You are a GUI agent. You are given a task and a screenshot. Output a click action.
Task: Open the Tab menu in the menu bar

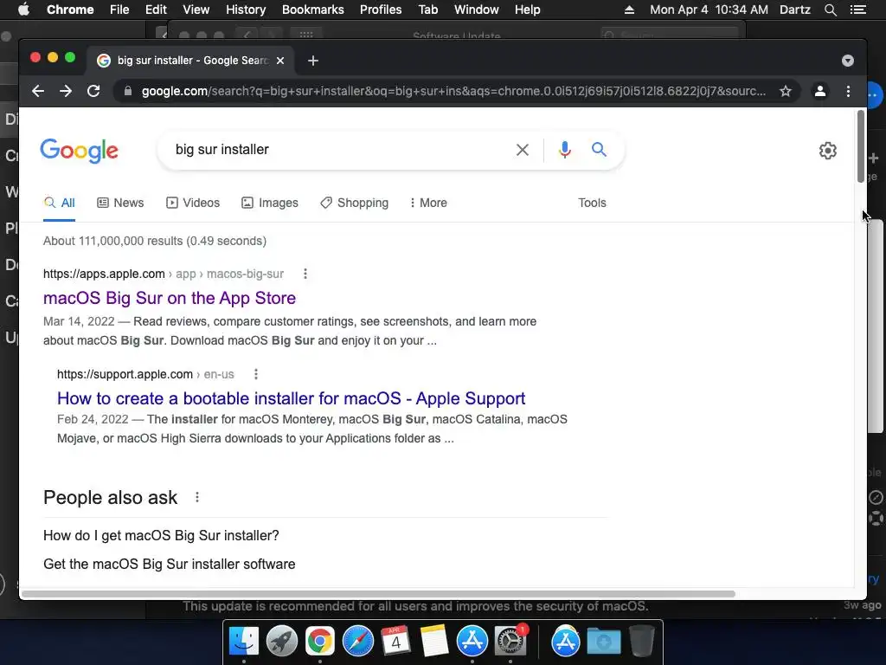427,10
